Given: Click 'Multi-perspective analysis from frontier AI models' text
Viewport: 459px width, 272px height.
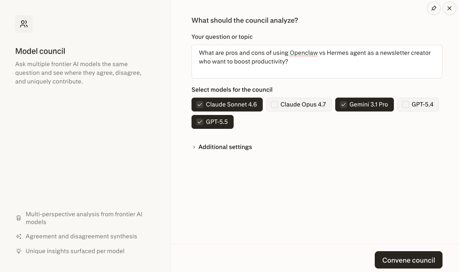Looking at the screenshot, I should click(x=84, y=218).
